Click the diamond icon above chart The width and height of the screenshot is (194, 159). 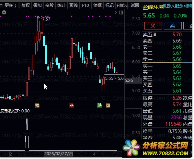115,12
